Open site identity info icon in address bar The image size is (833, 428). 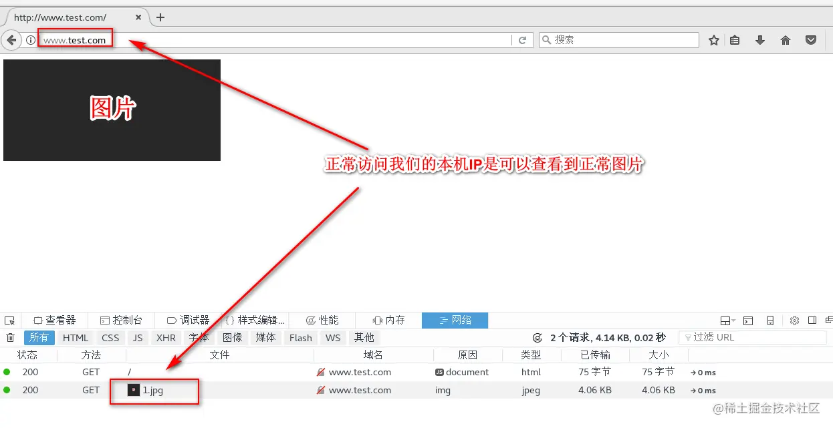[x=31, y=40]
